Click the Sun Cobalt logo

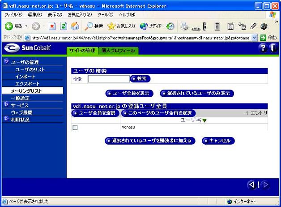click(27, 48)
